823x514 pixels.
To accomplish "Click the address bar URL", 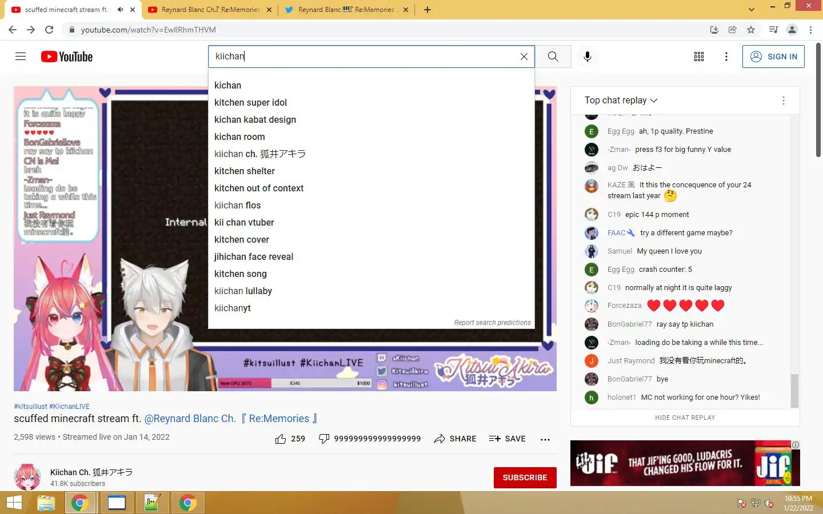I will 149,30.
